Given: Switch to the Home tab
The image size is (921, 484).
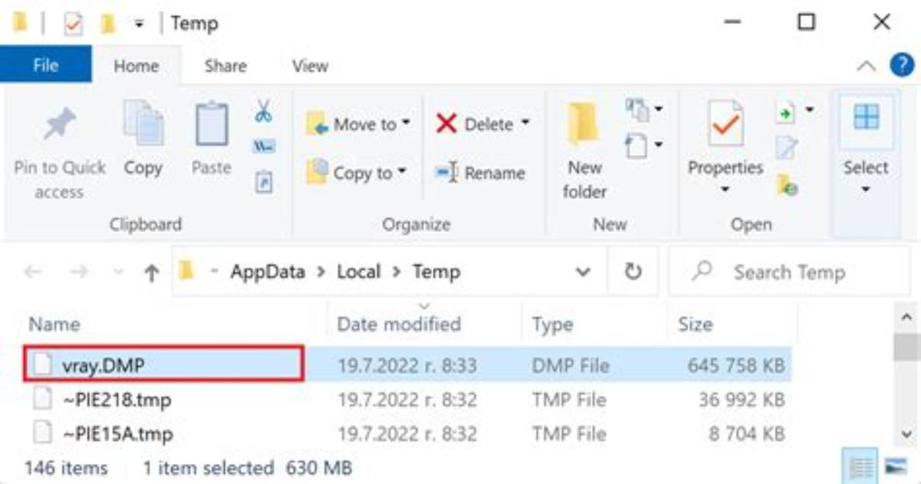Looking at the screenshot, I should click(x=136, y=66).
